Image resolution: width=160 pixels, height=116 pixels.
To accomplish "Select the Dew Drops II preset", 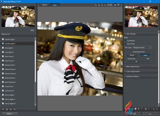I will [10, 61].
